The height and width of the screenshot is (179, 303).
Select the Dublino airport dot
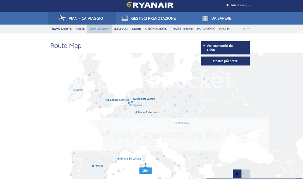82,90
